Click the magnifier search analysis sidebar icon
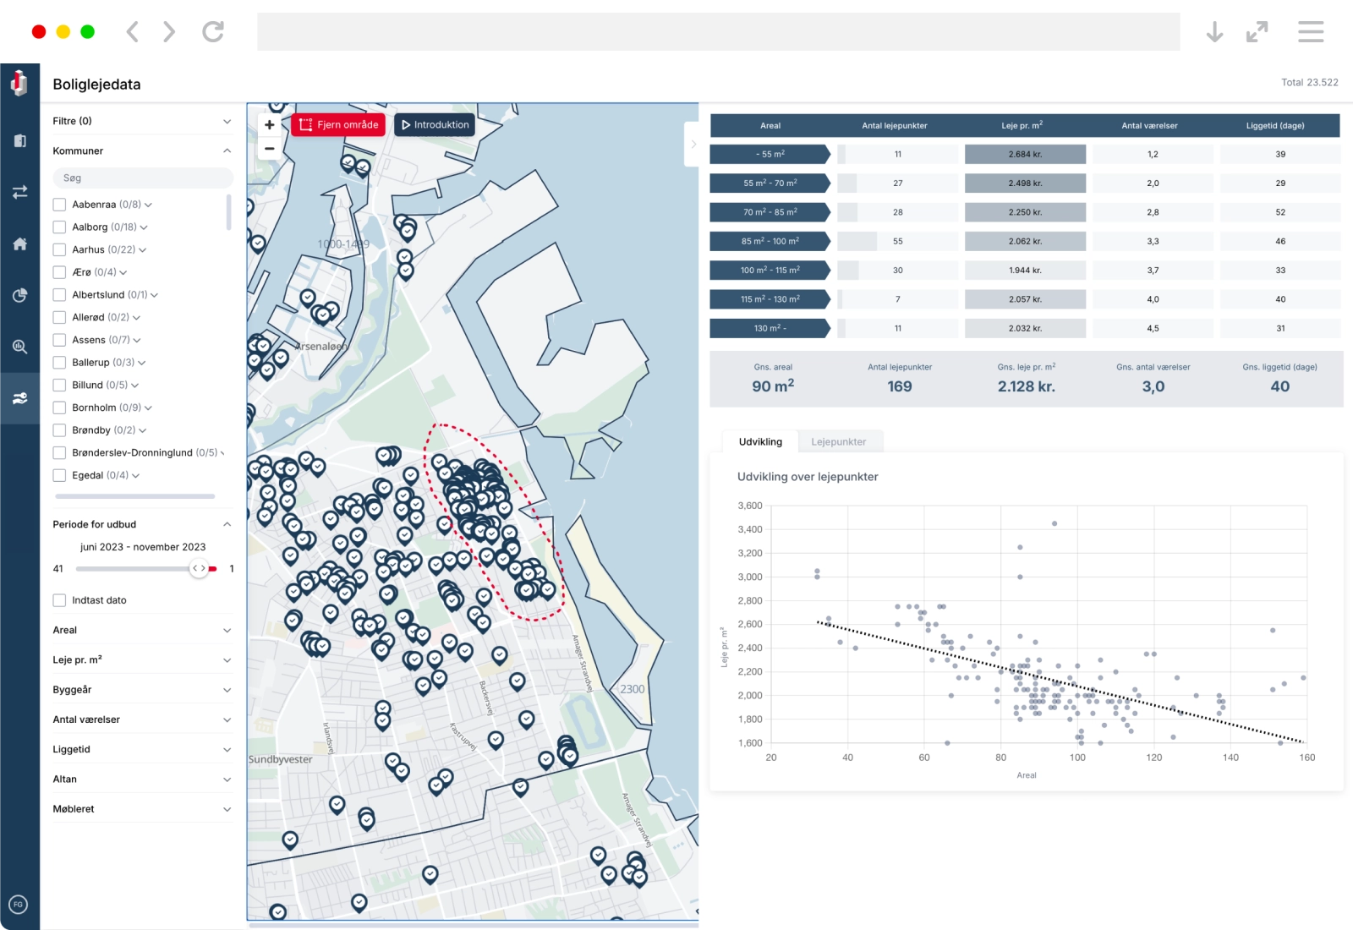 click(19, 347)
